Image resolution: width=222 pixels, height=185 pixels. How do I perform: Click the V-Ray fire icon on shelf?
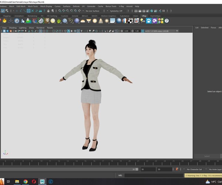(5, 21)
